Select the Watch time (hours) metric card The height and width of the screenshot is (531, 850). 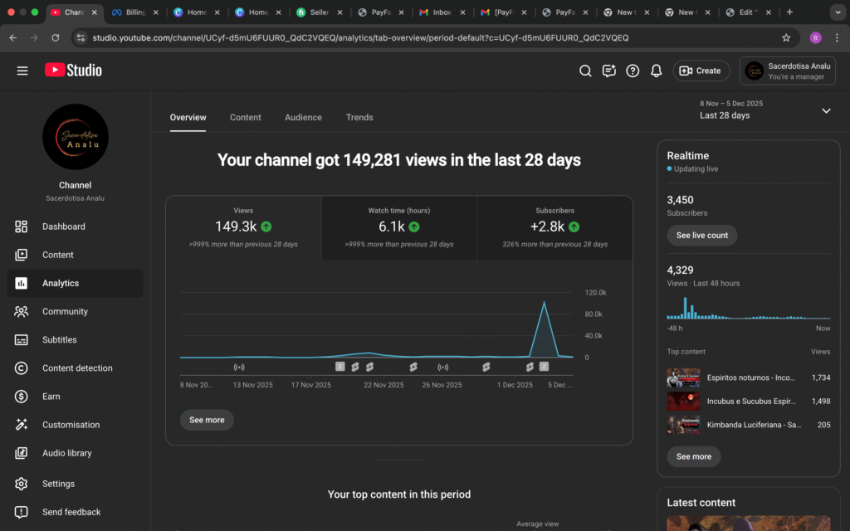tap(398, 227)
